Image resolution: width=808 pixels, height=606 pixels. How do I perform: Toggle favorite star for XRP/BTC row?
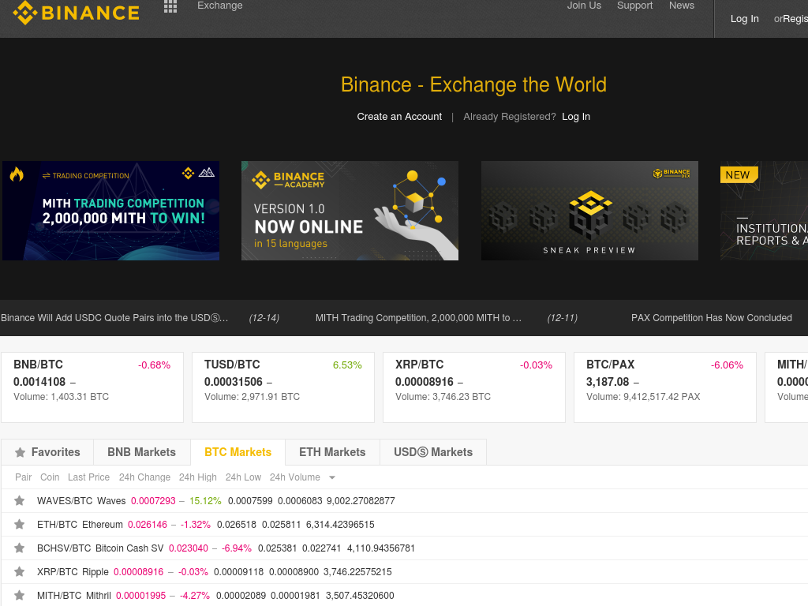(x=20, y=571)
